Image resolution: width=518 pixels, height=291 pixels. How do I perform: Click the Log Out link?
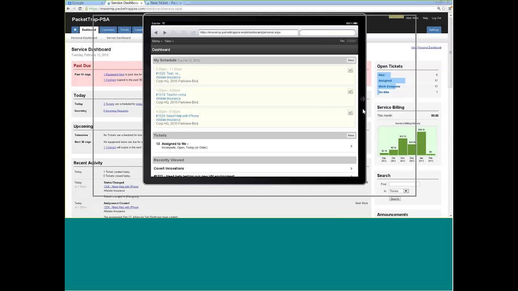point(437,18)
